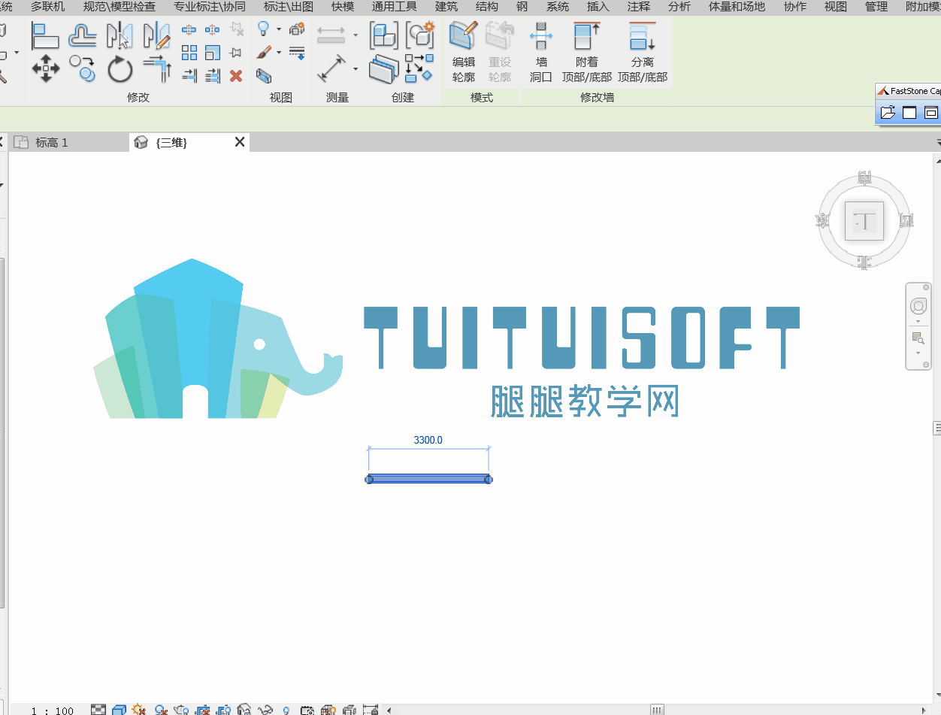Toggle Show Crop Region in status bar
941x715 pixels.
coord(223,709)
